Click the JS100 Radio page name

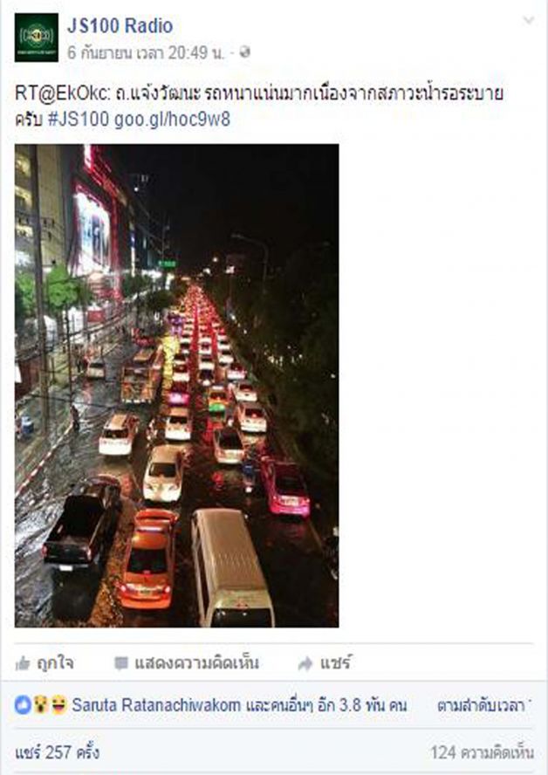120,25
